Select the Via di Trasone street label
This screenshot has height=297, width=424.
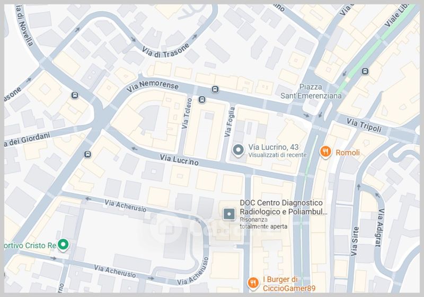(x=165, y=50)
